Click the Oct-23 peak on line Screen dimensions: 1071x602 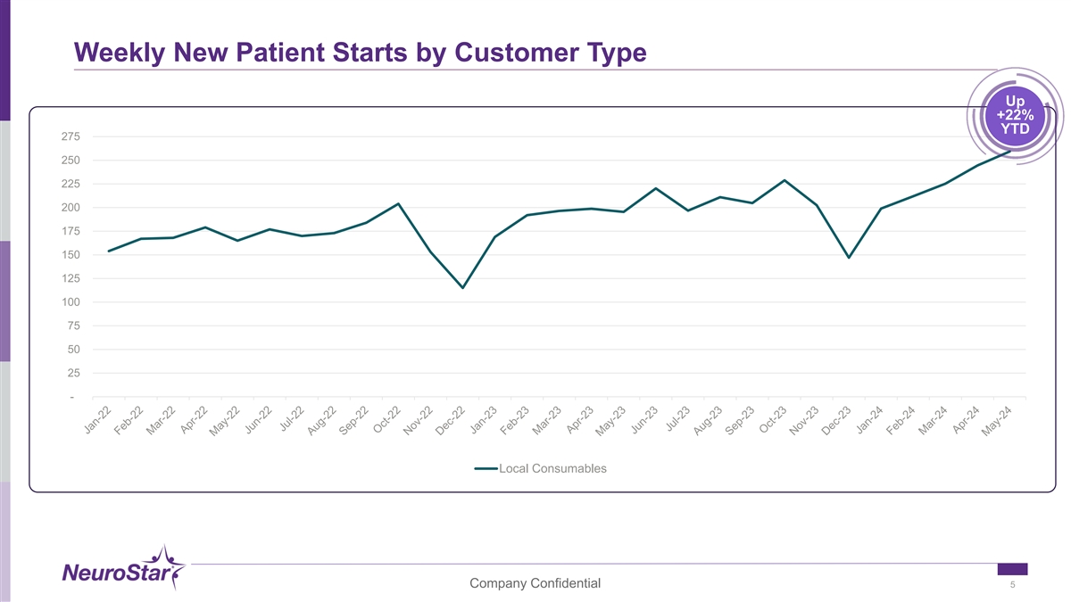click(784, 180)
